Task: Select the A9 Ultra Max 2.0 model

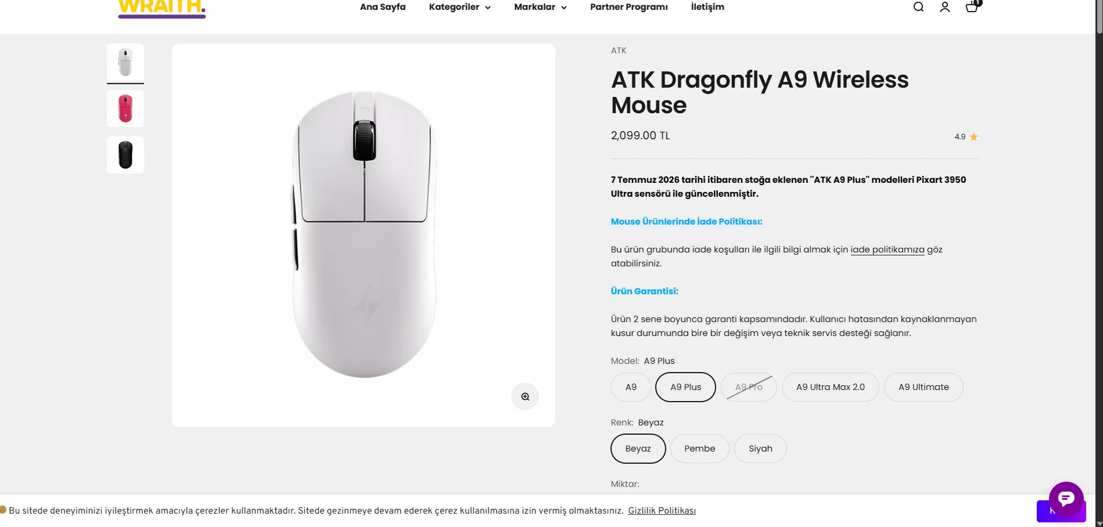Action: click(830, 387)
